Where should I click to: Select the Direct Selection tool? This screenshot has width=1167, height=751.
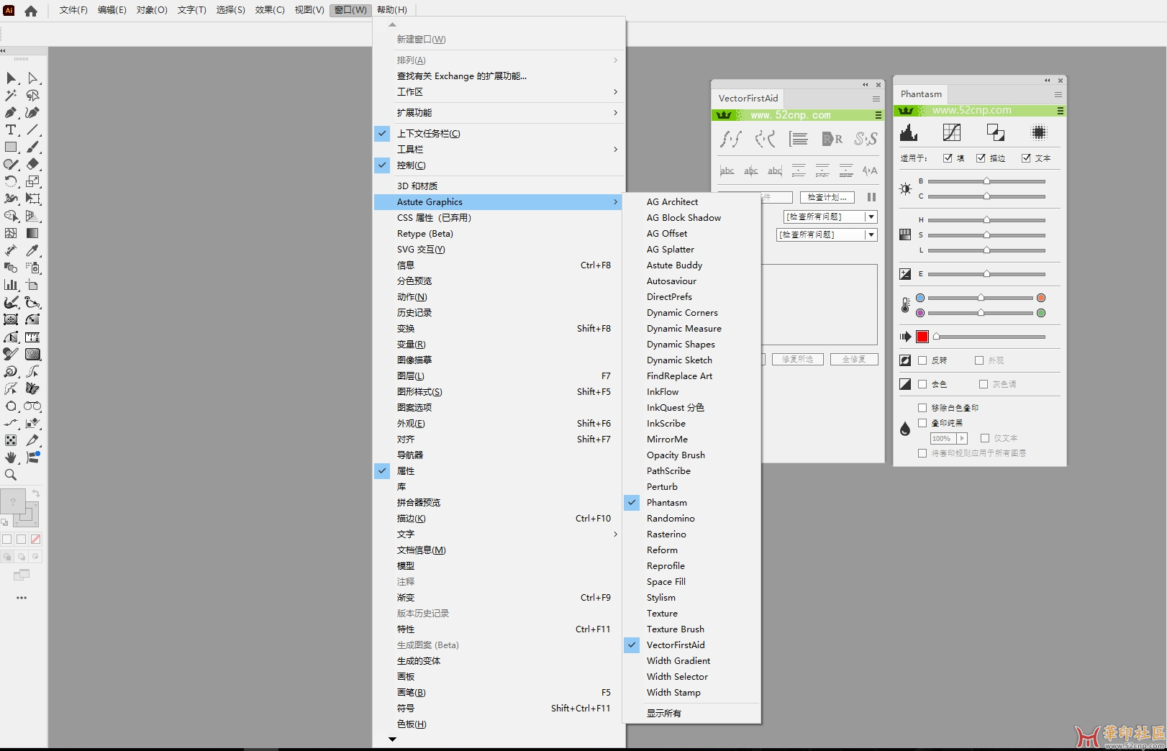(32, 78)
